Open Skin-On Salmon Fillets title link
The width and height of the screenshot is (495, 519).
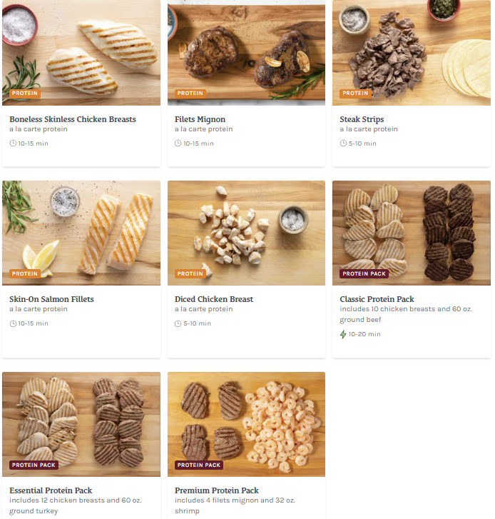[x=51, y=299]
